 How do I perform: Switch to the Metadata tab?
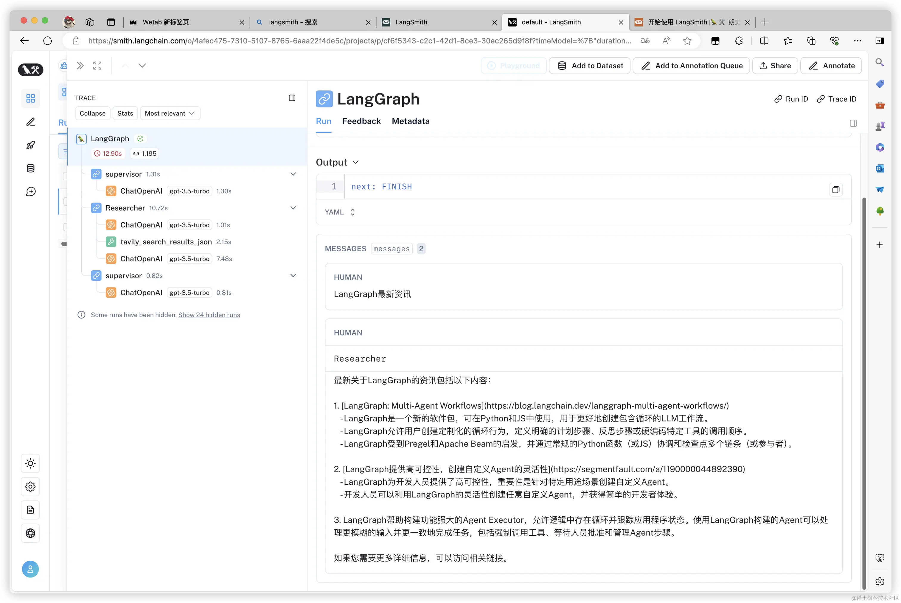411,121
